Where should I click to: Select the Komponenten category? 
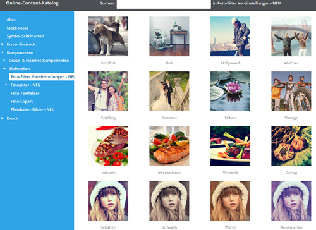click(20, 52)
